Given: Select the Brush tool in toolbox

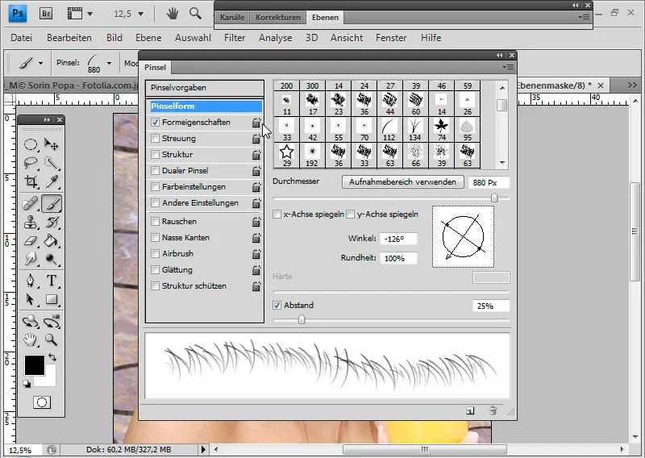Looking at the screenshot, I should (x=52, y=203).
